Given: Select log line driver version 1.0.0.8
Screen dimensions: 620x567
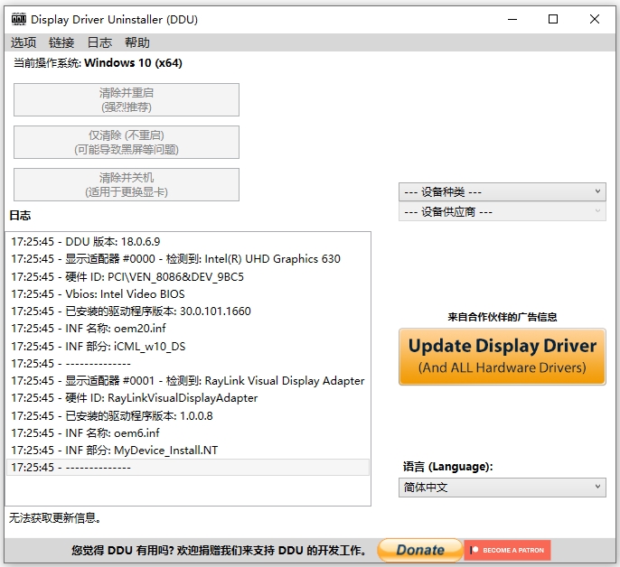Looking at the screenshot, I should [188, 415].
